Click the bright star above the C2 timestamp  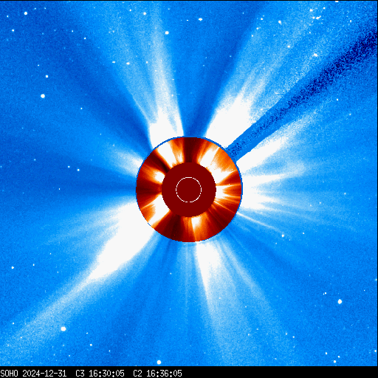(159, 362)
